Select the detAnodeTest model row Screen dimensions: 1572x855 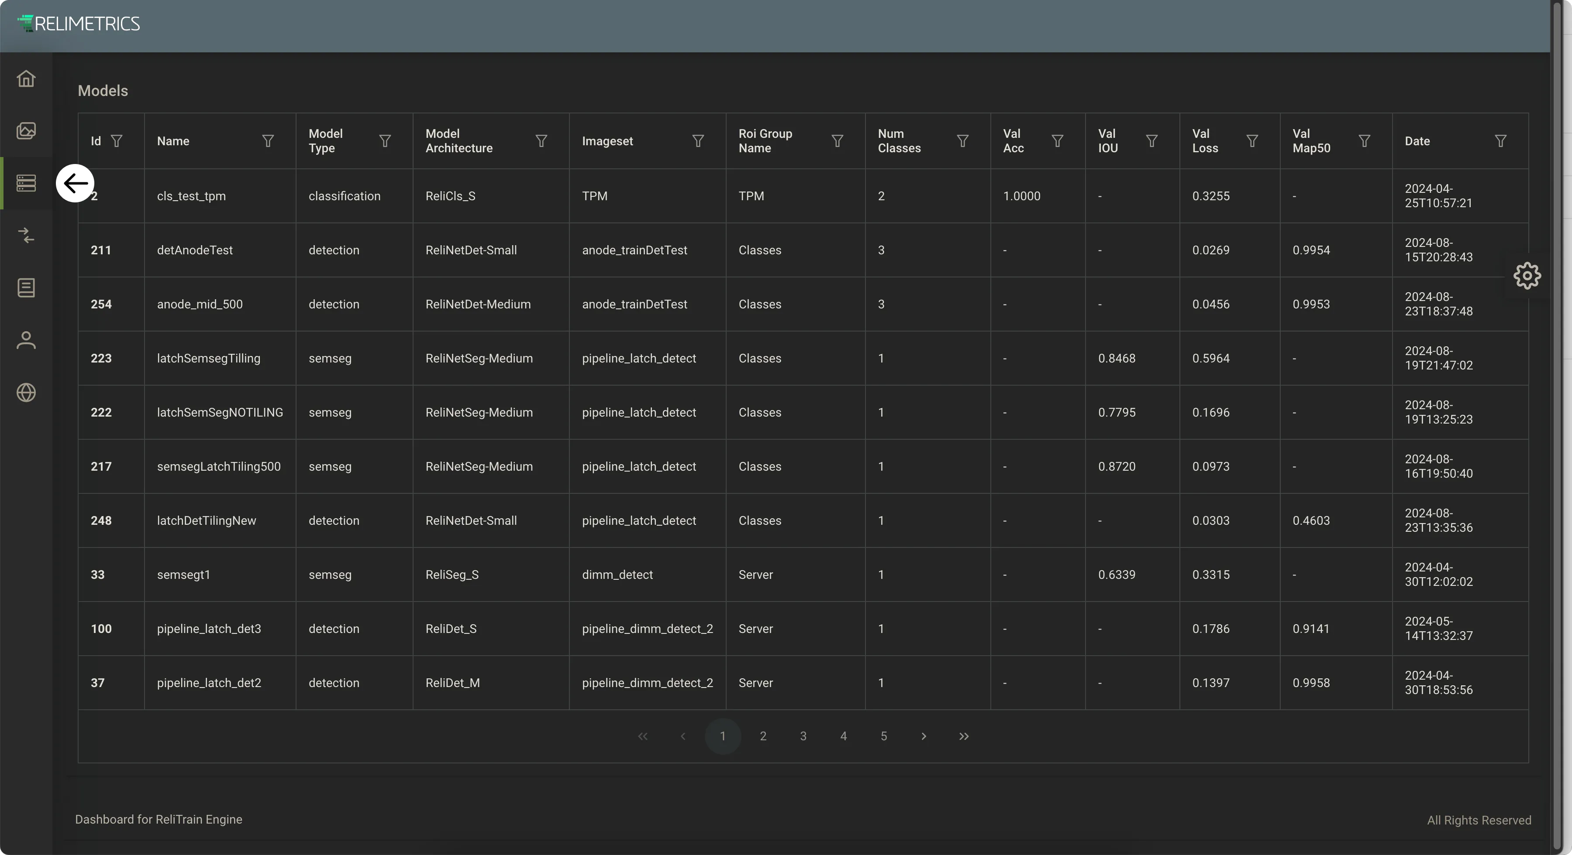click(803, 250)
